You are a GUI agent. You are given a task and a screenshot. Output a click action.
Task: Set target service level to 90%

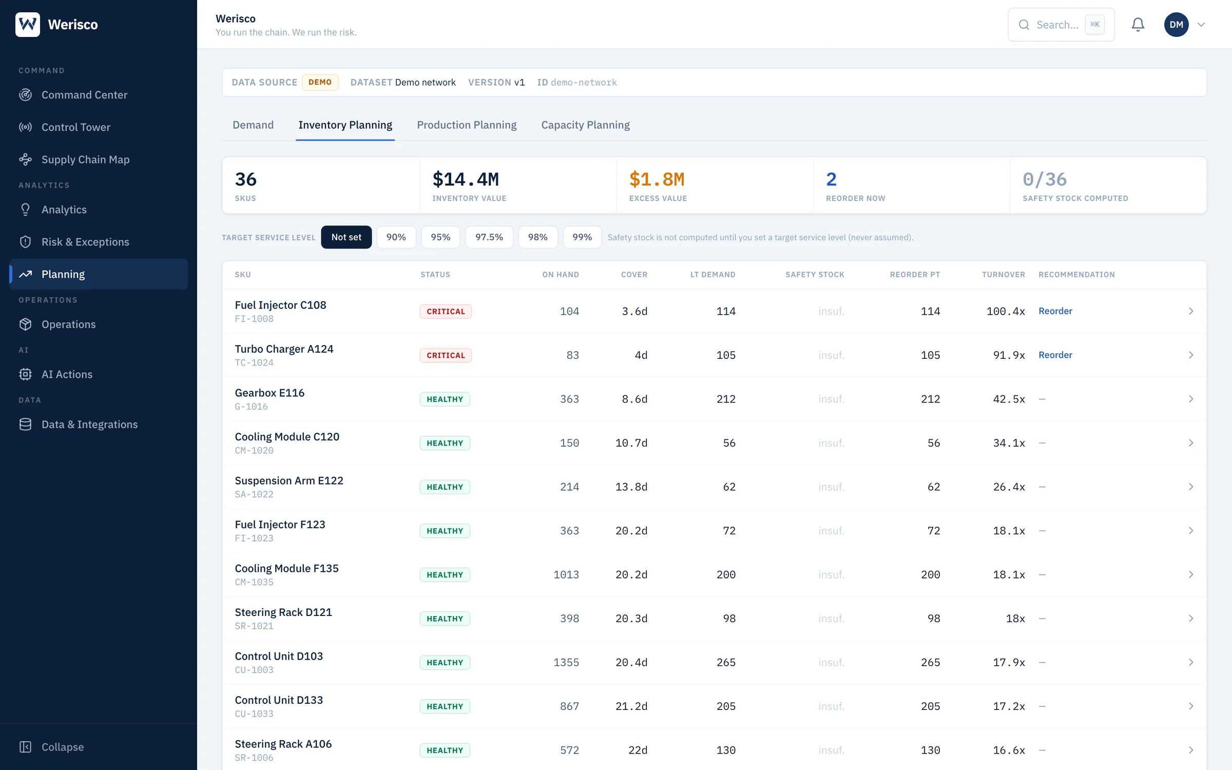coord(396,237)
